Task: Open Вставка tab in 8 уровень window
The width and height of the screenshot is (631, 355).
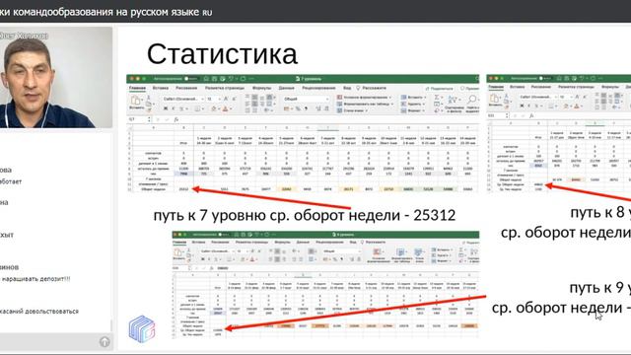Action: click(517, 87)
